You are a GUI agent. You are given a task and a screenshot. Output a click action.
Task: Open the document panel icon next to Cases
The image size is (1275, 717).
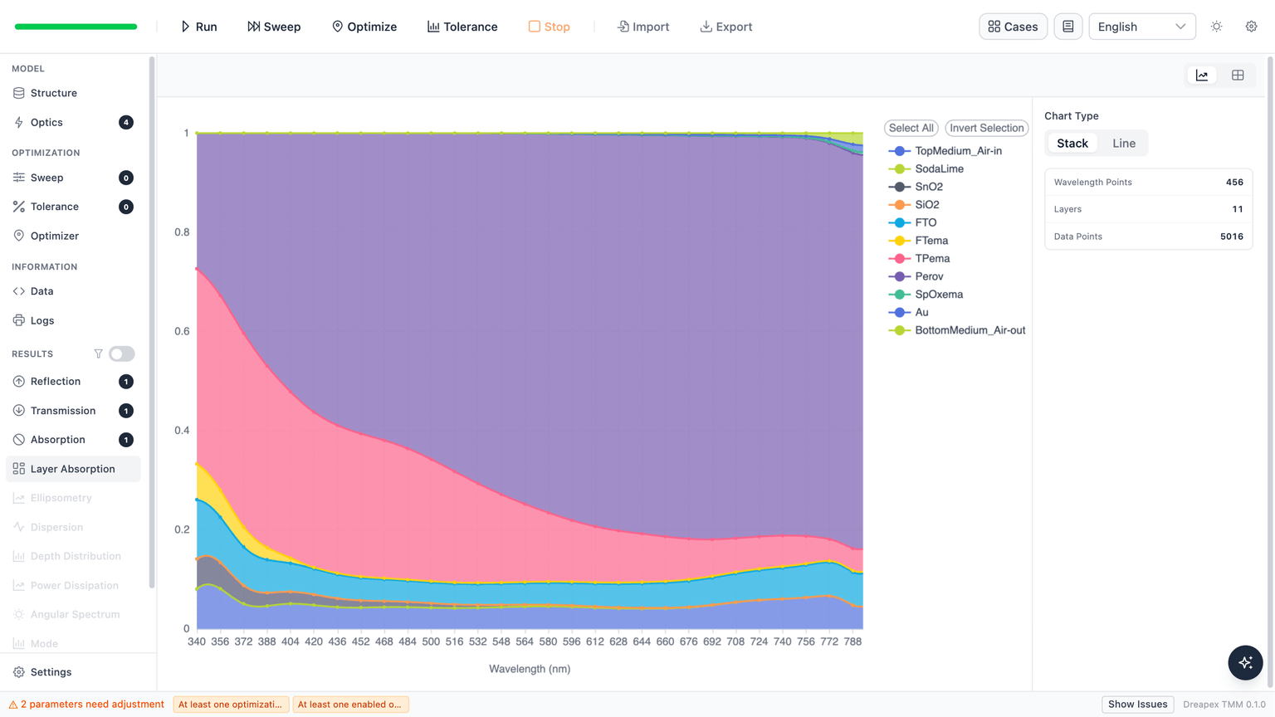coord(1068,27)
